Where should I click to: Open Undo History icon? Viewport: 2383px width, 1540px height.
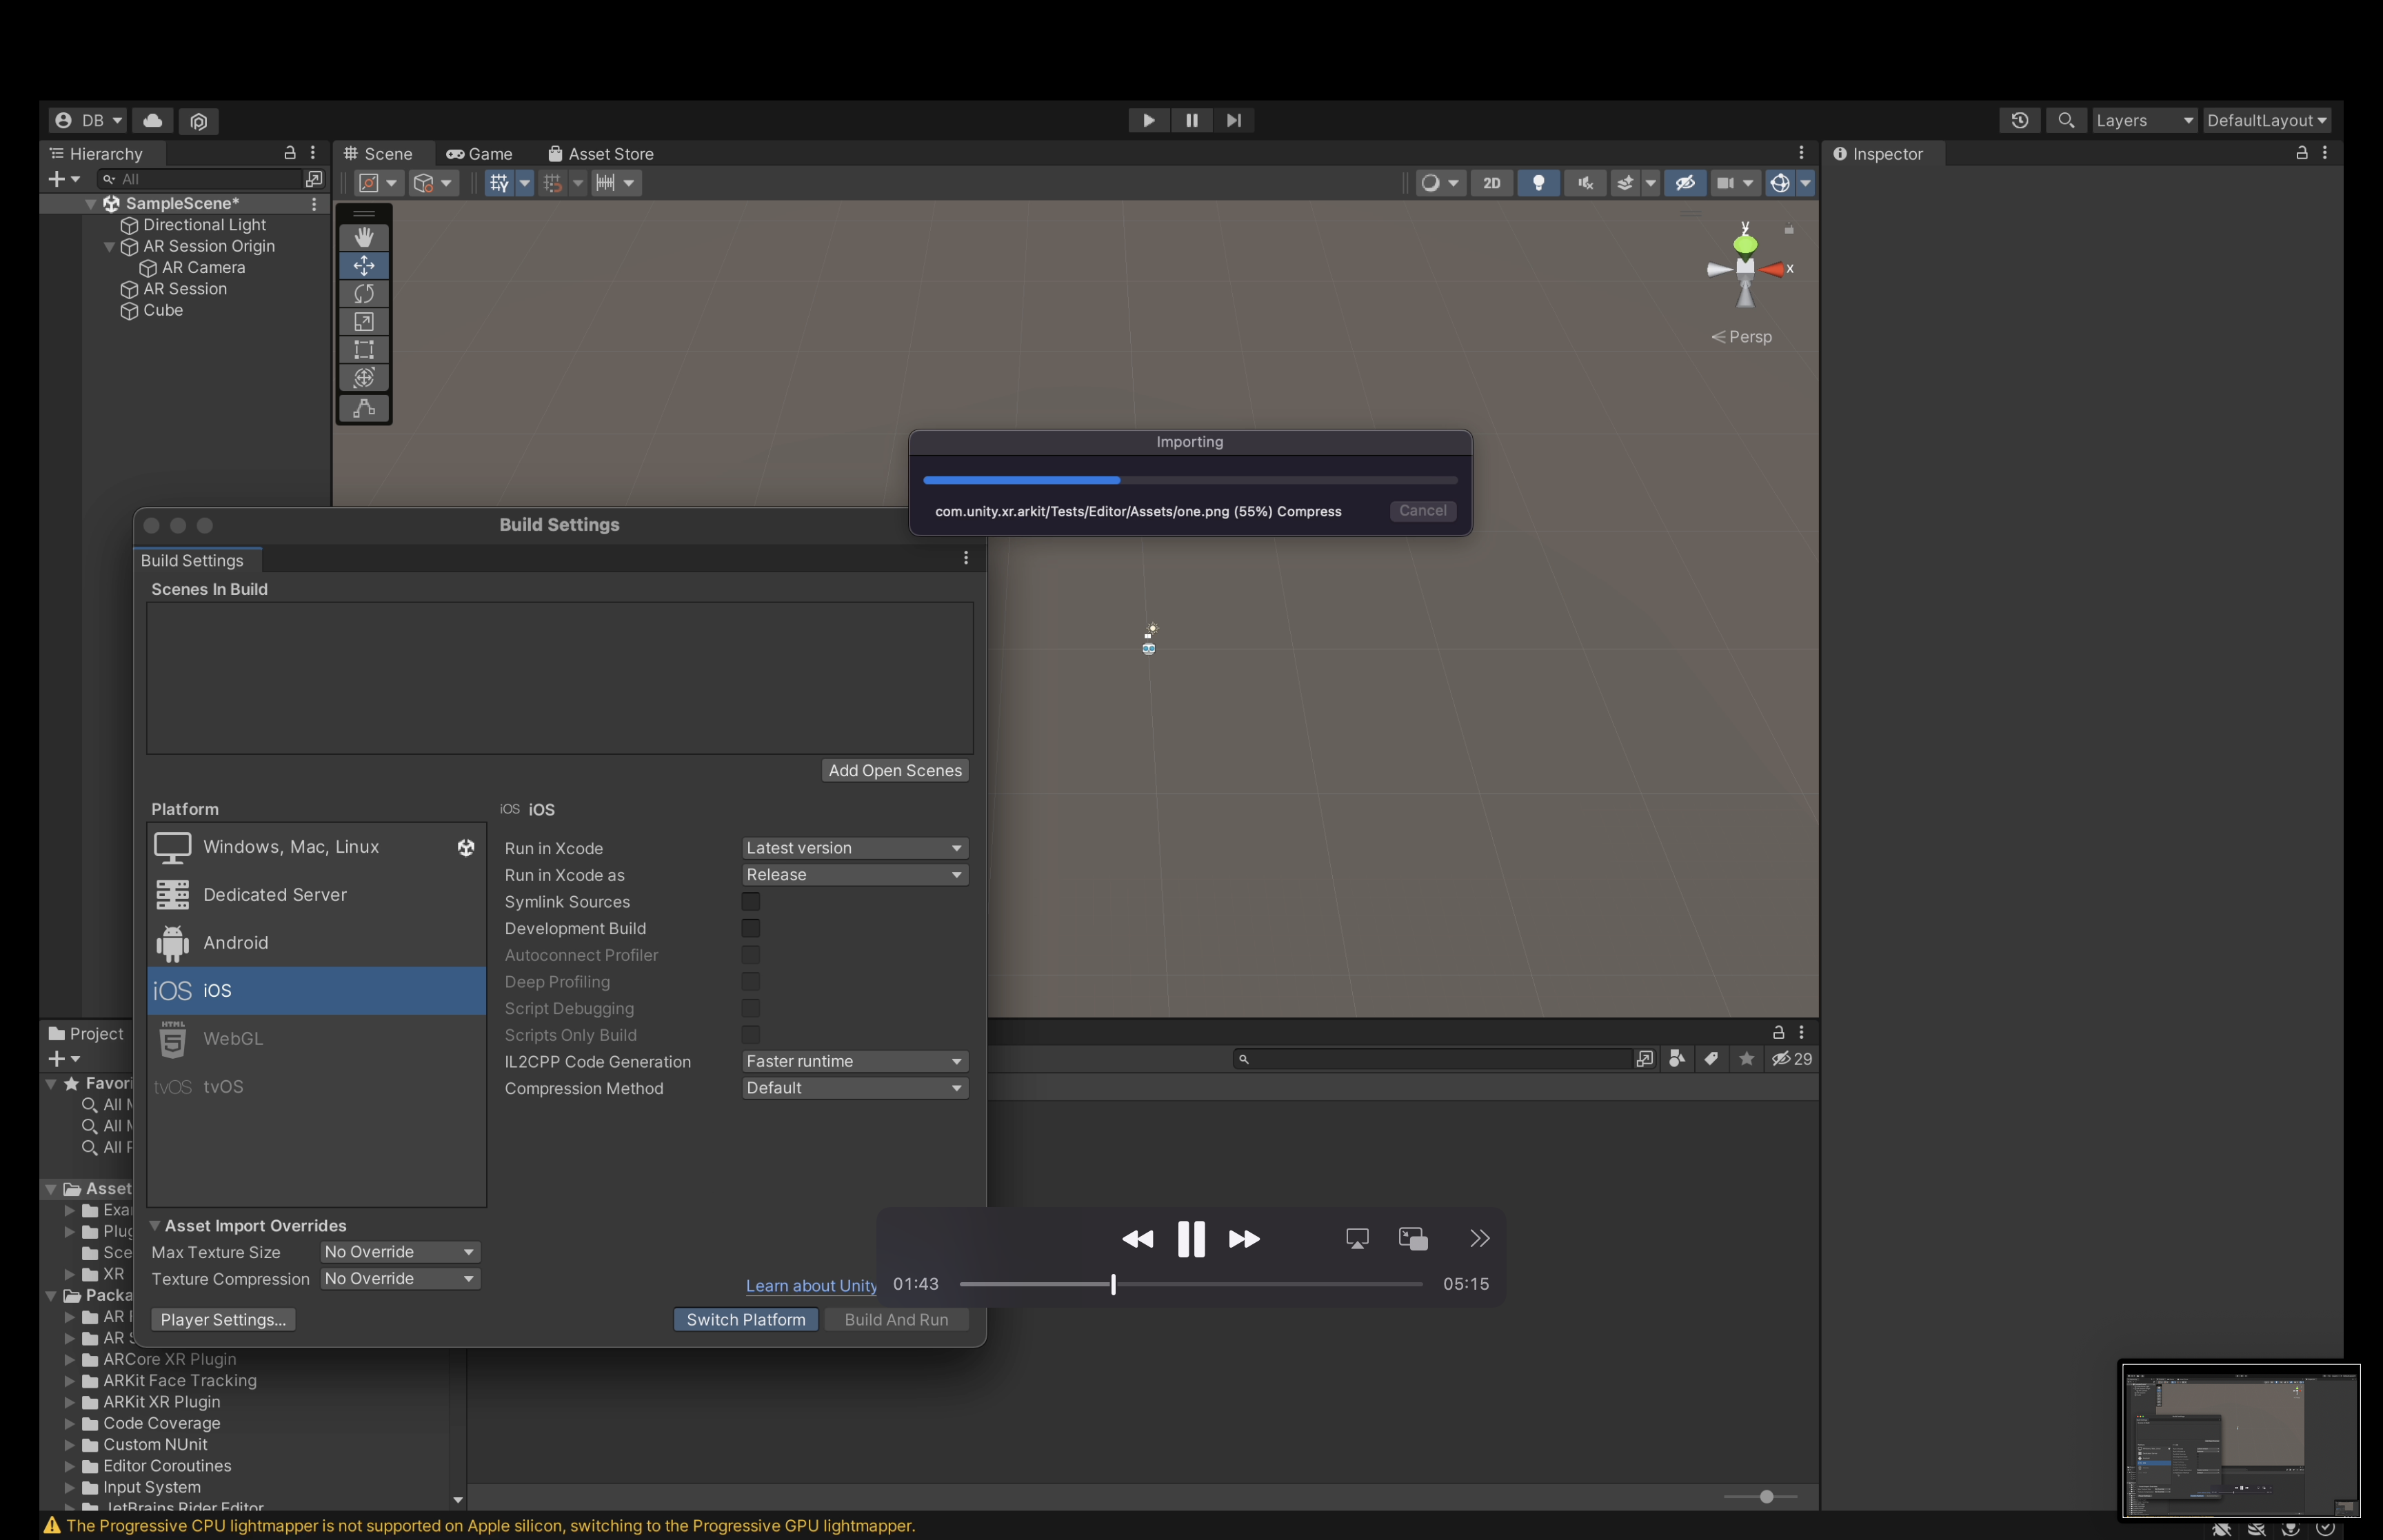pos(2019,120)
